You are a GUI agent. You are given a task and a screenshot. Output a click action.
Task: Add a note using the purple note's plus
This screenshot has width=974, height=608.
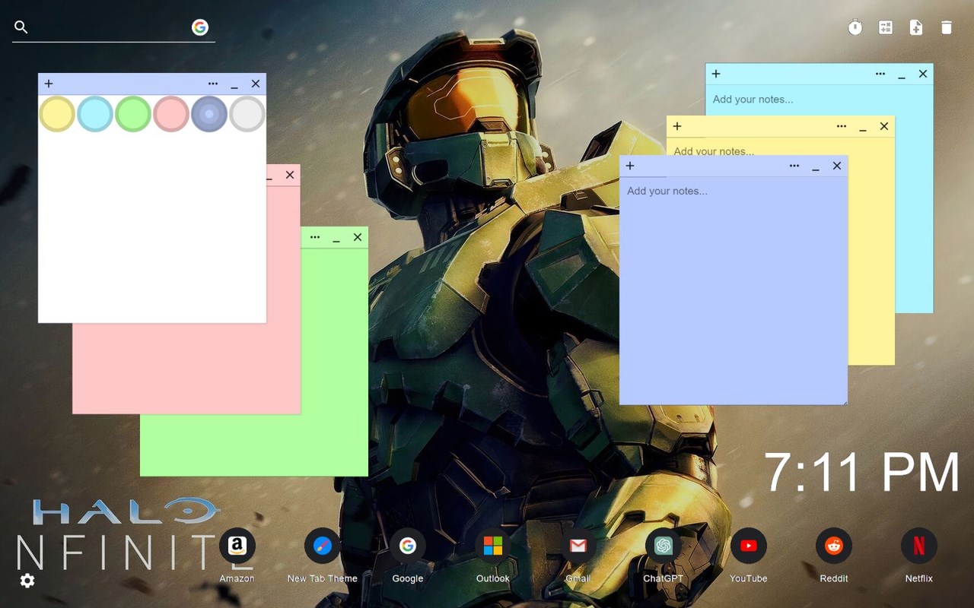pos(630,166)
